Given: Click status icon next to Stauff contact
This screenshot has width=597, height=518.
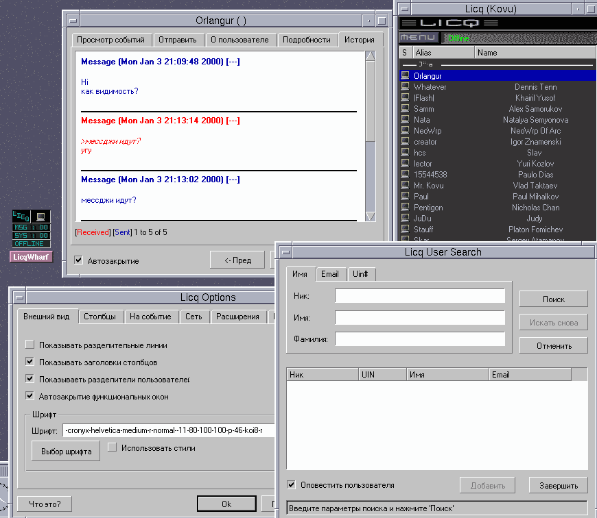Looking at the screenshot, I should pos(405,229).
